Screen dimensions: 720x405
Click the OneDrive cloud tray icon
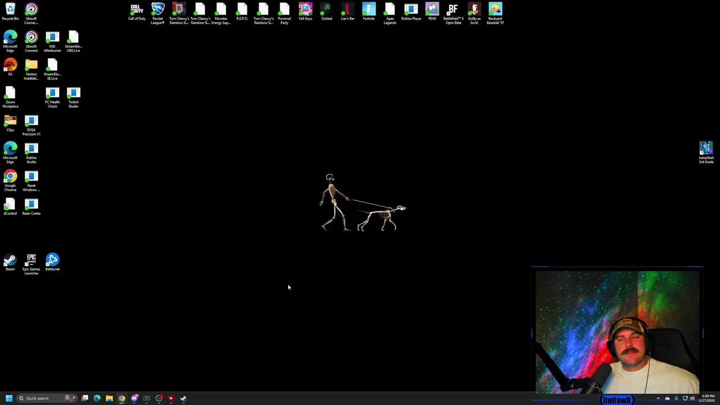667,398
